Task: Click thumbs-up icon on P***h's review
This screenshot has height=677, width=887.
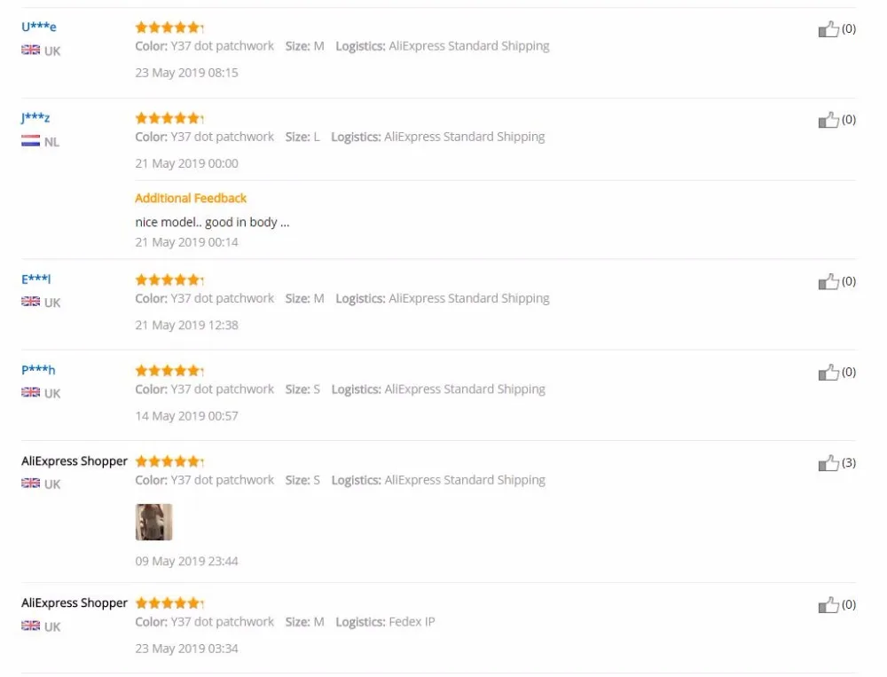Action: tap(828, 372)
